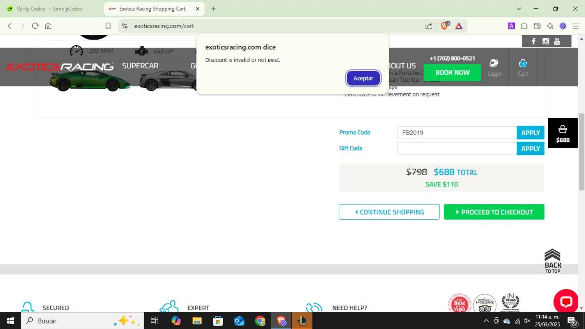585x329 pixels.
Task: Unmute the volume speaker icon
Action: coord(527,321)
